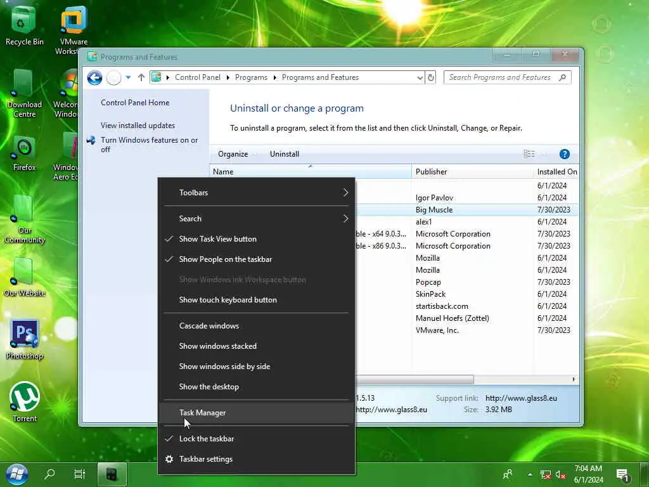Sort by the Name column header
The height and width of the screenshot is (487, 649).
click(x=311, y=171)
